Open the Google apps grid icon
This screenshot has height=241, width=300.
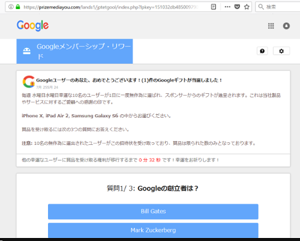pos(271,26)
